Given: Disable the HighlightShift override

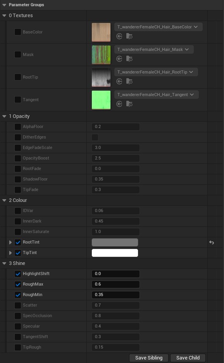Looking at the screenshot, I should click(x=18, y=274).
